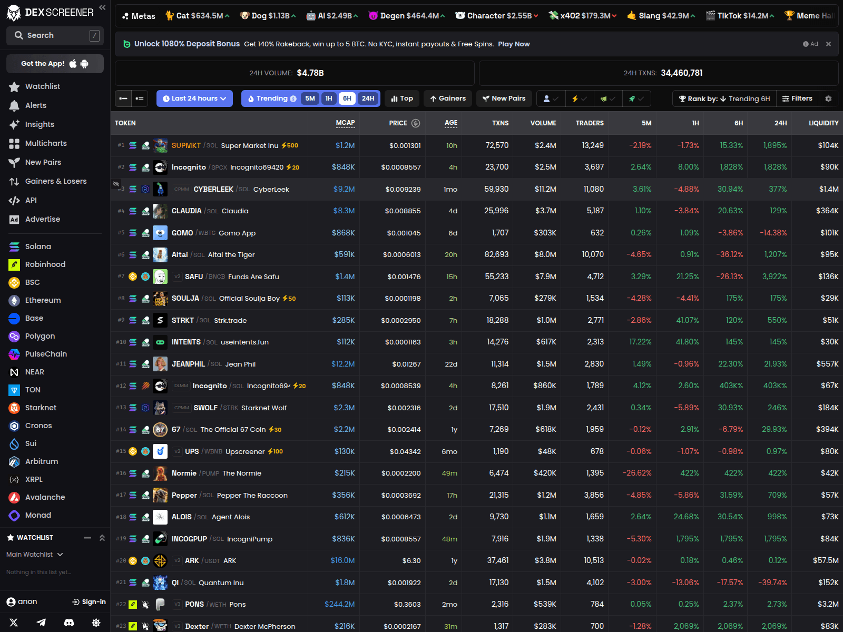
Task: Select Top tab
Action: click(x=402, y=98)
